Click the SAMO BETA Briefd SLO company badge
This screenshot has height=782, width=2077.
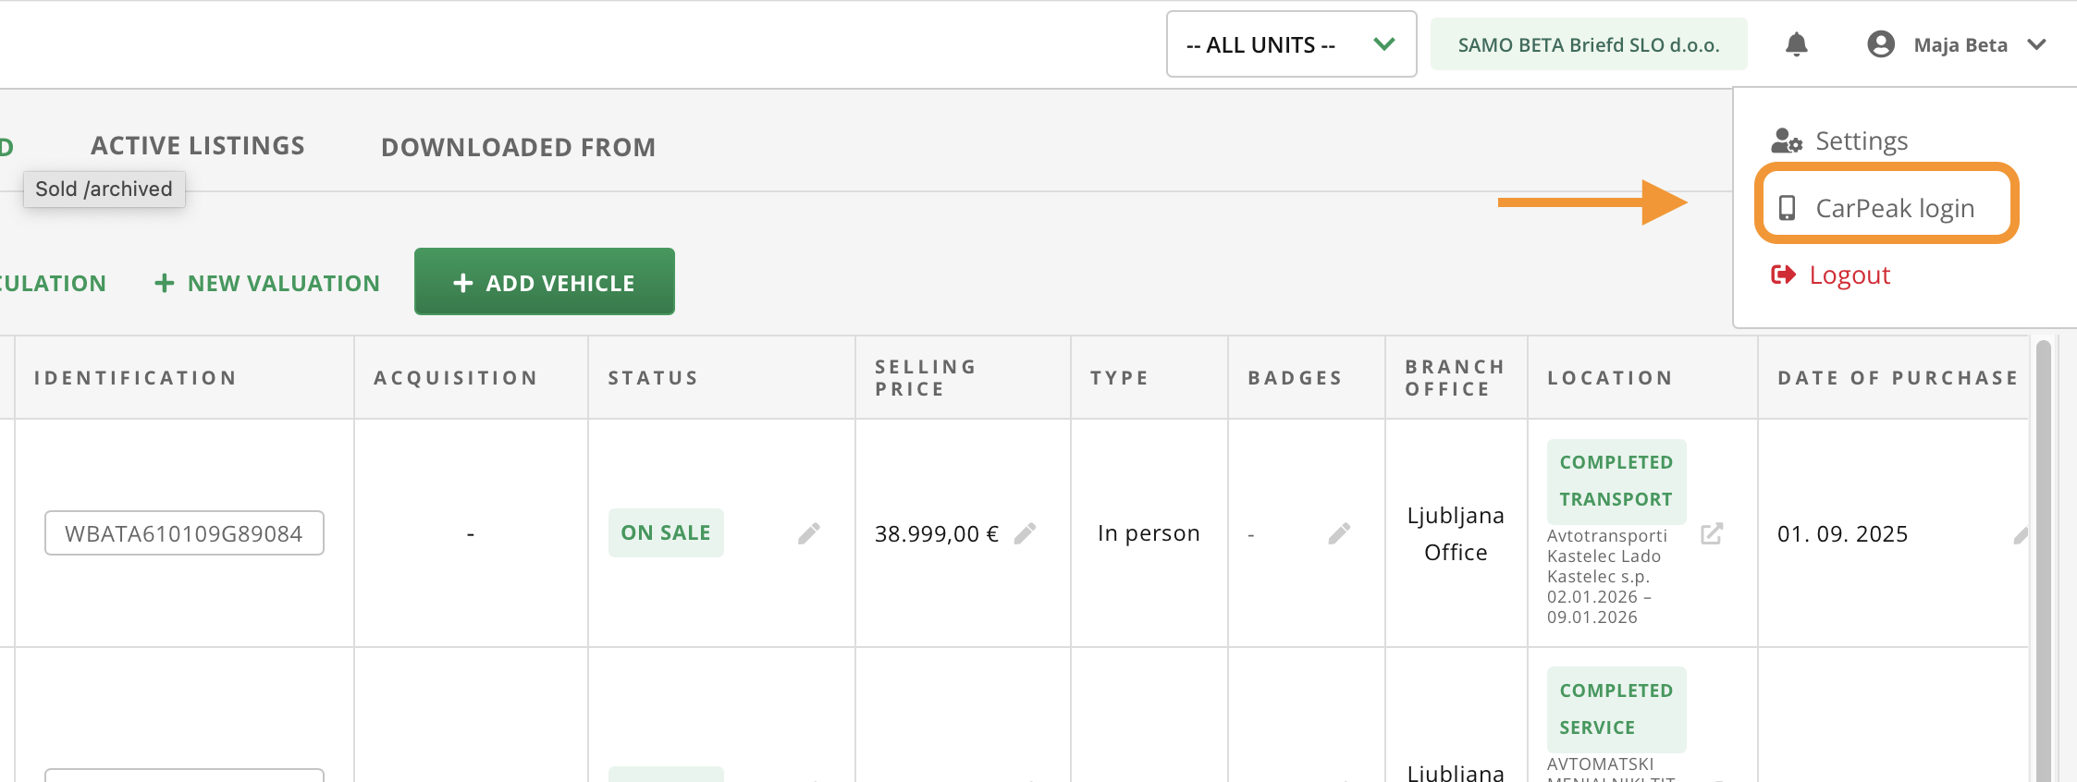1588,44
